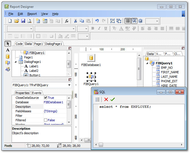Click the red X cancel icon in SQL window

[106, 99]
